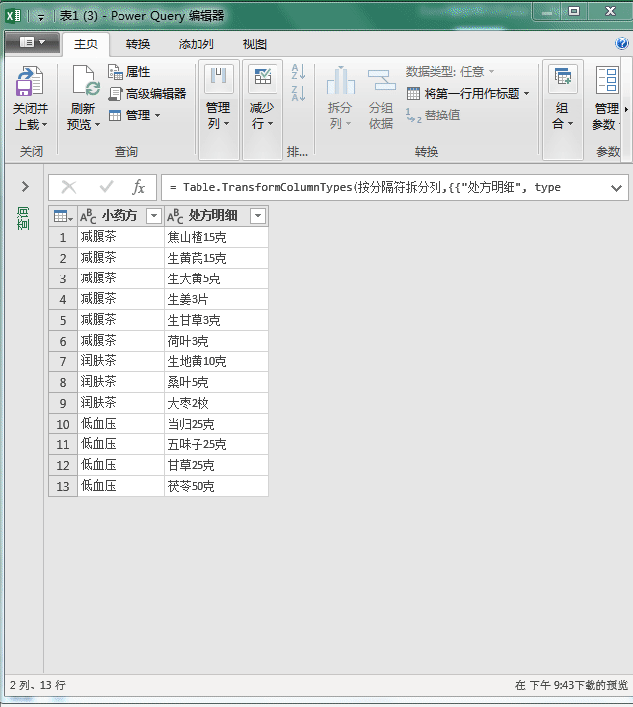Viewport: 633px width, 707px height.
Task: Open the 处方明细 column filter dropdown
Action: (258, 216)
